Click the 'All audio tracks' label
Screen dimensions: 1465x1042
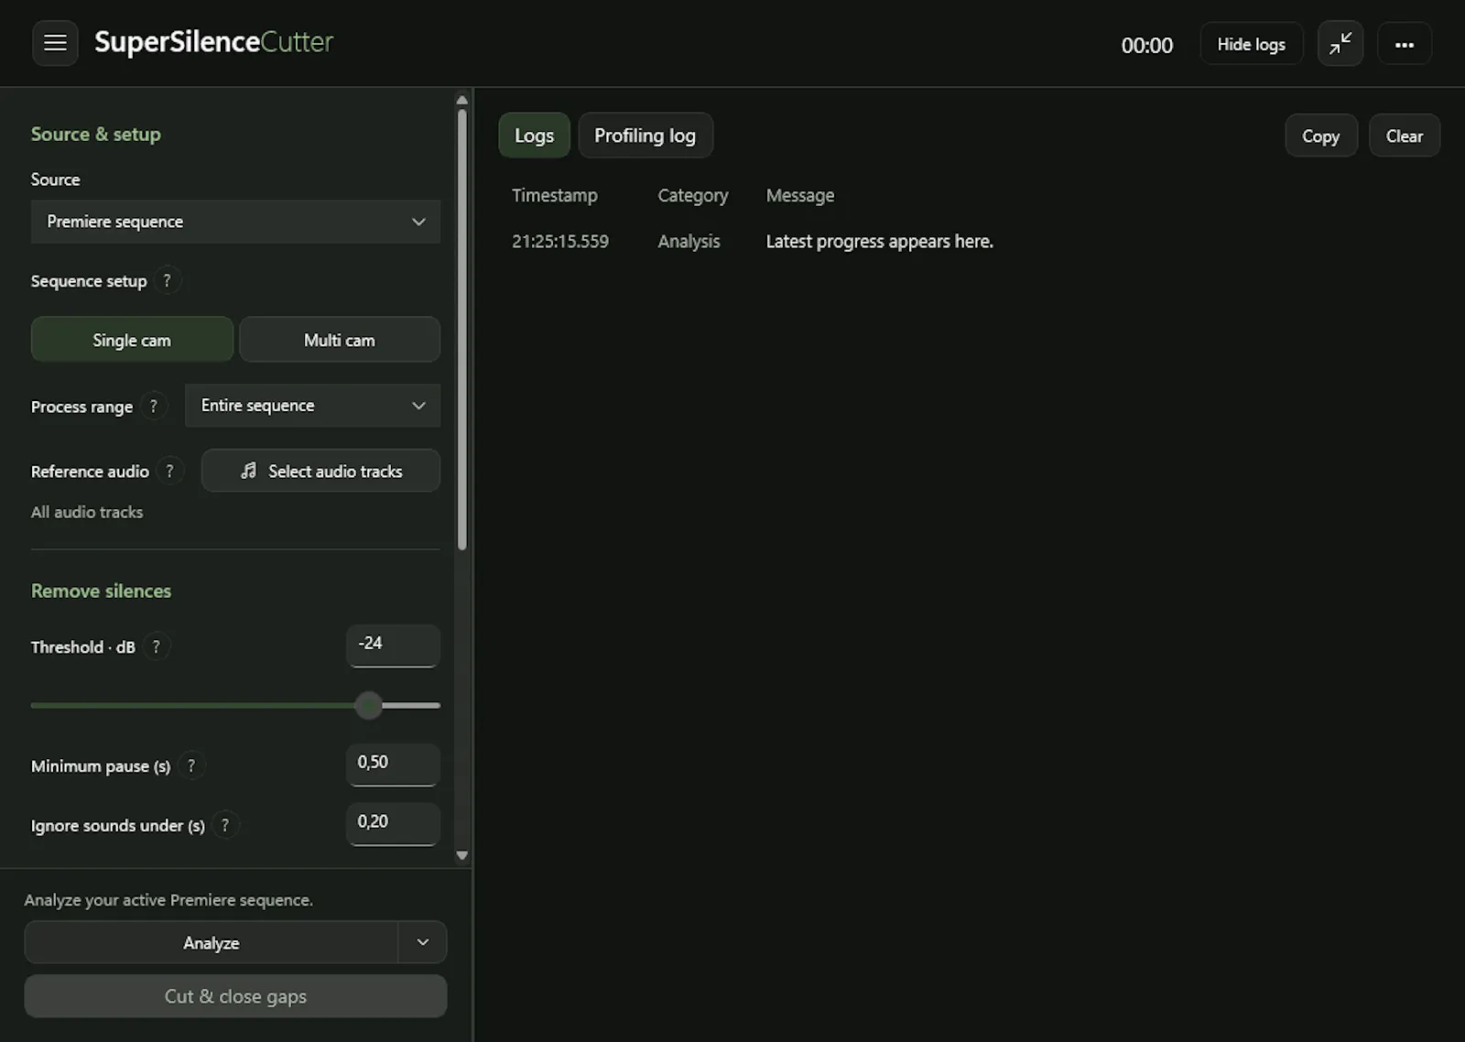(x=87, y=512)
